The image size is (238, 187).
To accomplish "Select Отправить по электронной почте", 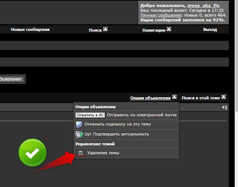I will click(x=142, y=115).
